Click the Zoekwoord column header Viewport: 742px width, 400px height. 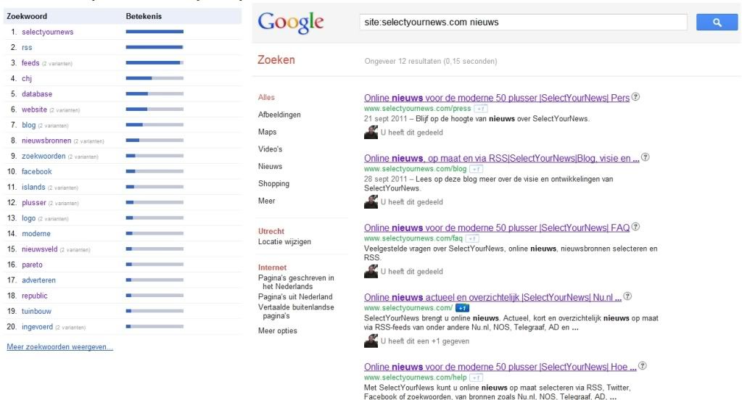click(27, 17)
